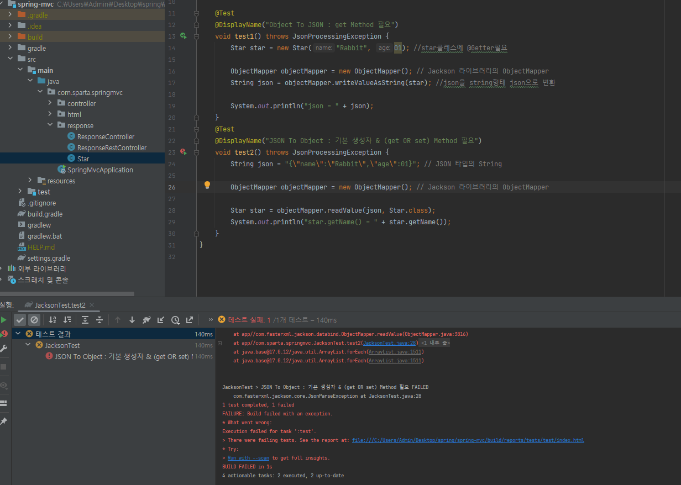Viewport: 681px width, 485px height.
Task: Expand the test source folder
Action: [x=20, y=192]
